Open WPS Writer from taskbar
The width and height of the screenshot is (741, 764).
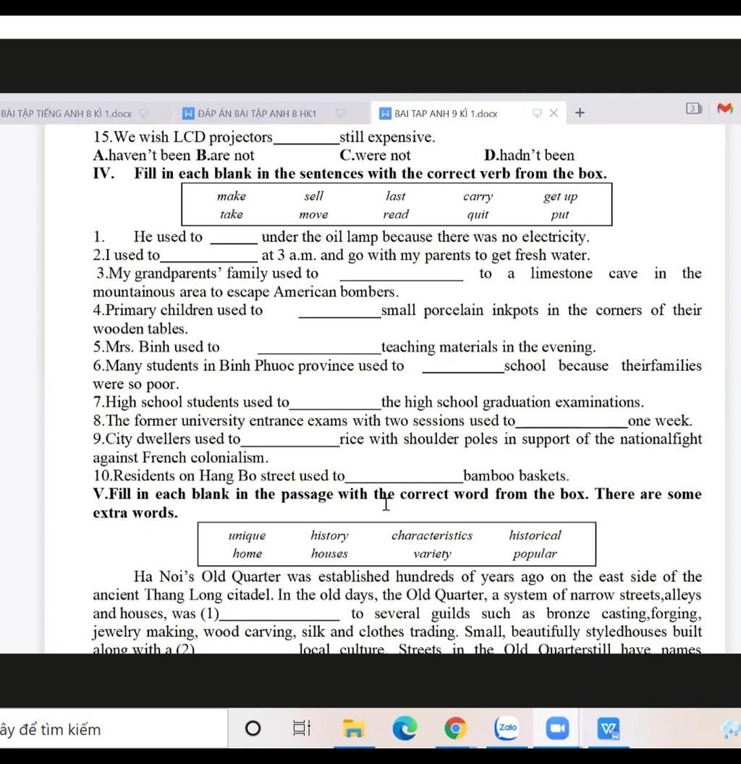pos(609,729)
